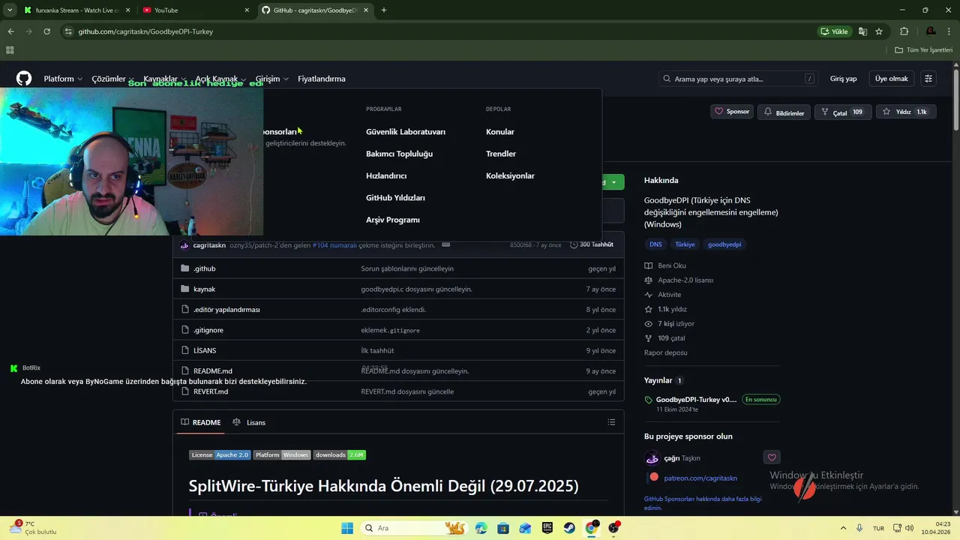Open the green code button dropdown arrow
This screenshot has width=960, height=540.
(614, 182)
